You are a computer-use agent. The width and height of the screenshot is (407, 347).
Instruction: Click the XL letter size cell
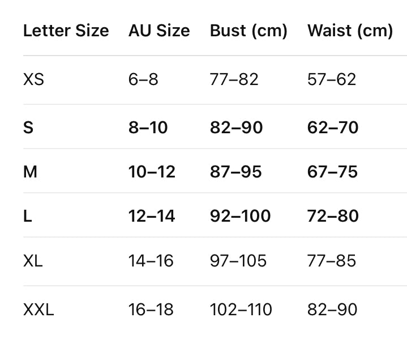pos(33,261)
